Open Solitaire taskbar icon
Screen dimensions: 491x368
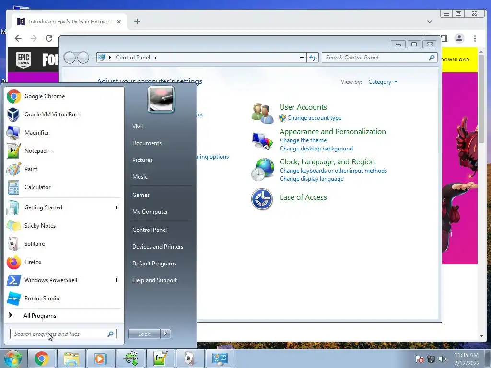click(x=190, y=358)
